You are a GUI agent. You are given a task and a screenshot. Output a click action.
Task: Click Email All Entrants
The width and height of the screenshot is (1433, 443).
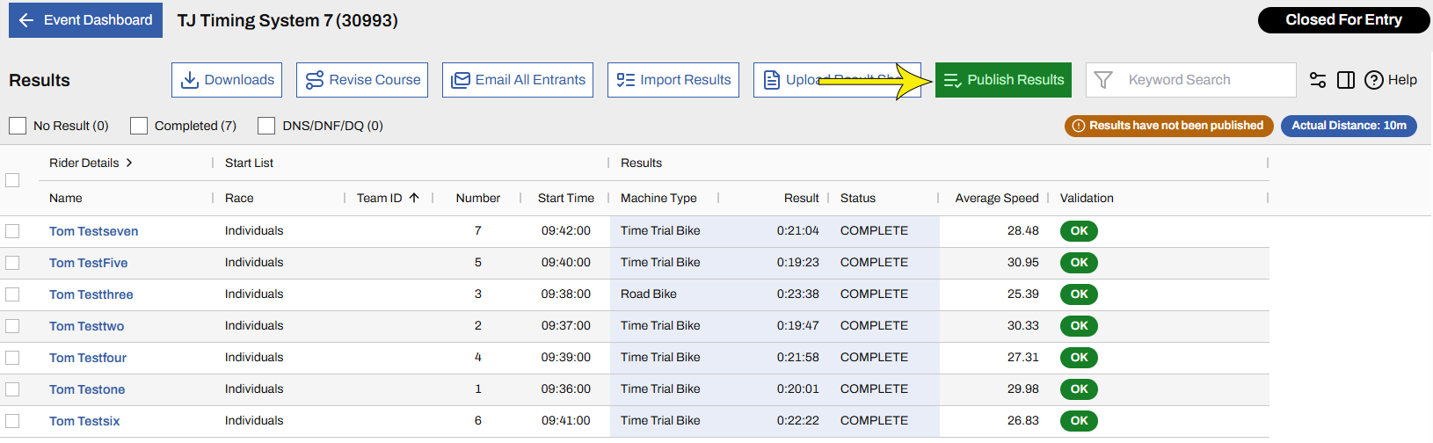[x=518, y=80]
